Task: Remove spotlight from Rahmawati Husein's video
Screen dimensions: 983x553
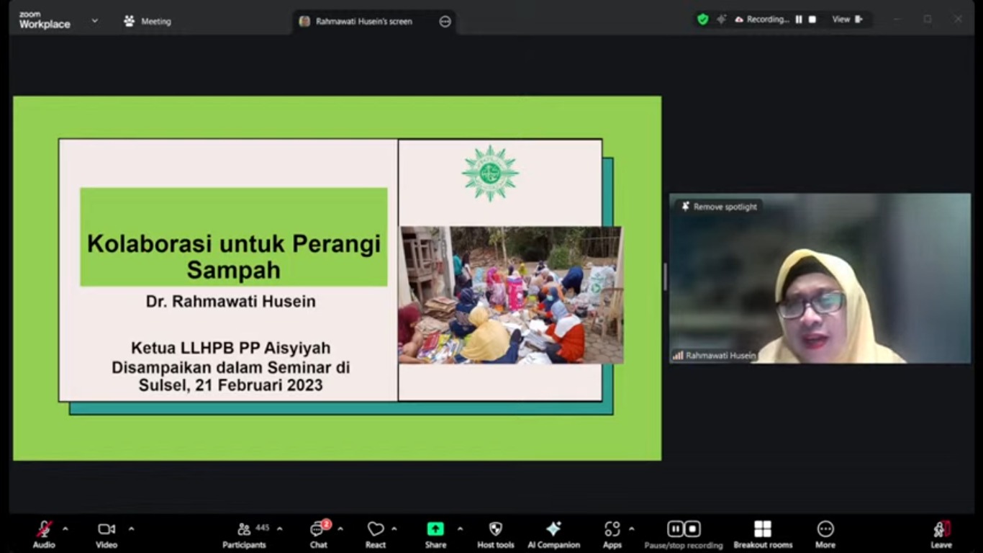Action: click(719, 207)
